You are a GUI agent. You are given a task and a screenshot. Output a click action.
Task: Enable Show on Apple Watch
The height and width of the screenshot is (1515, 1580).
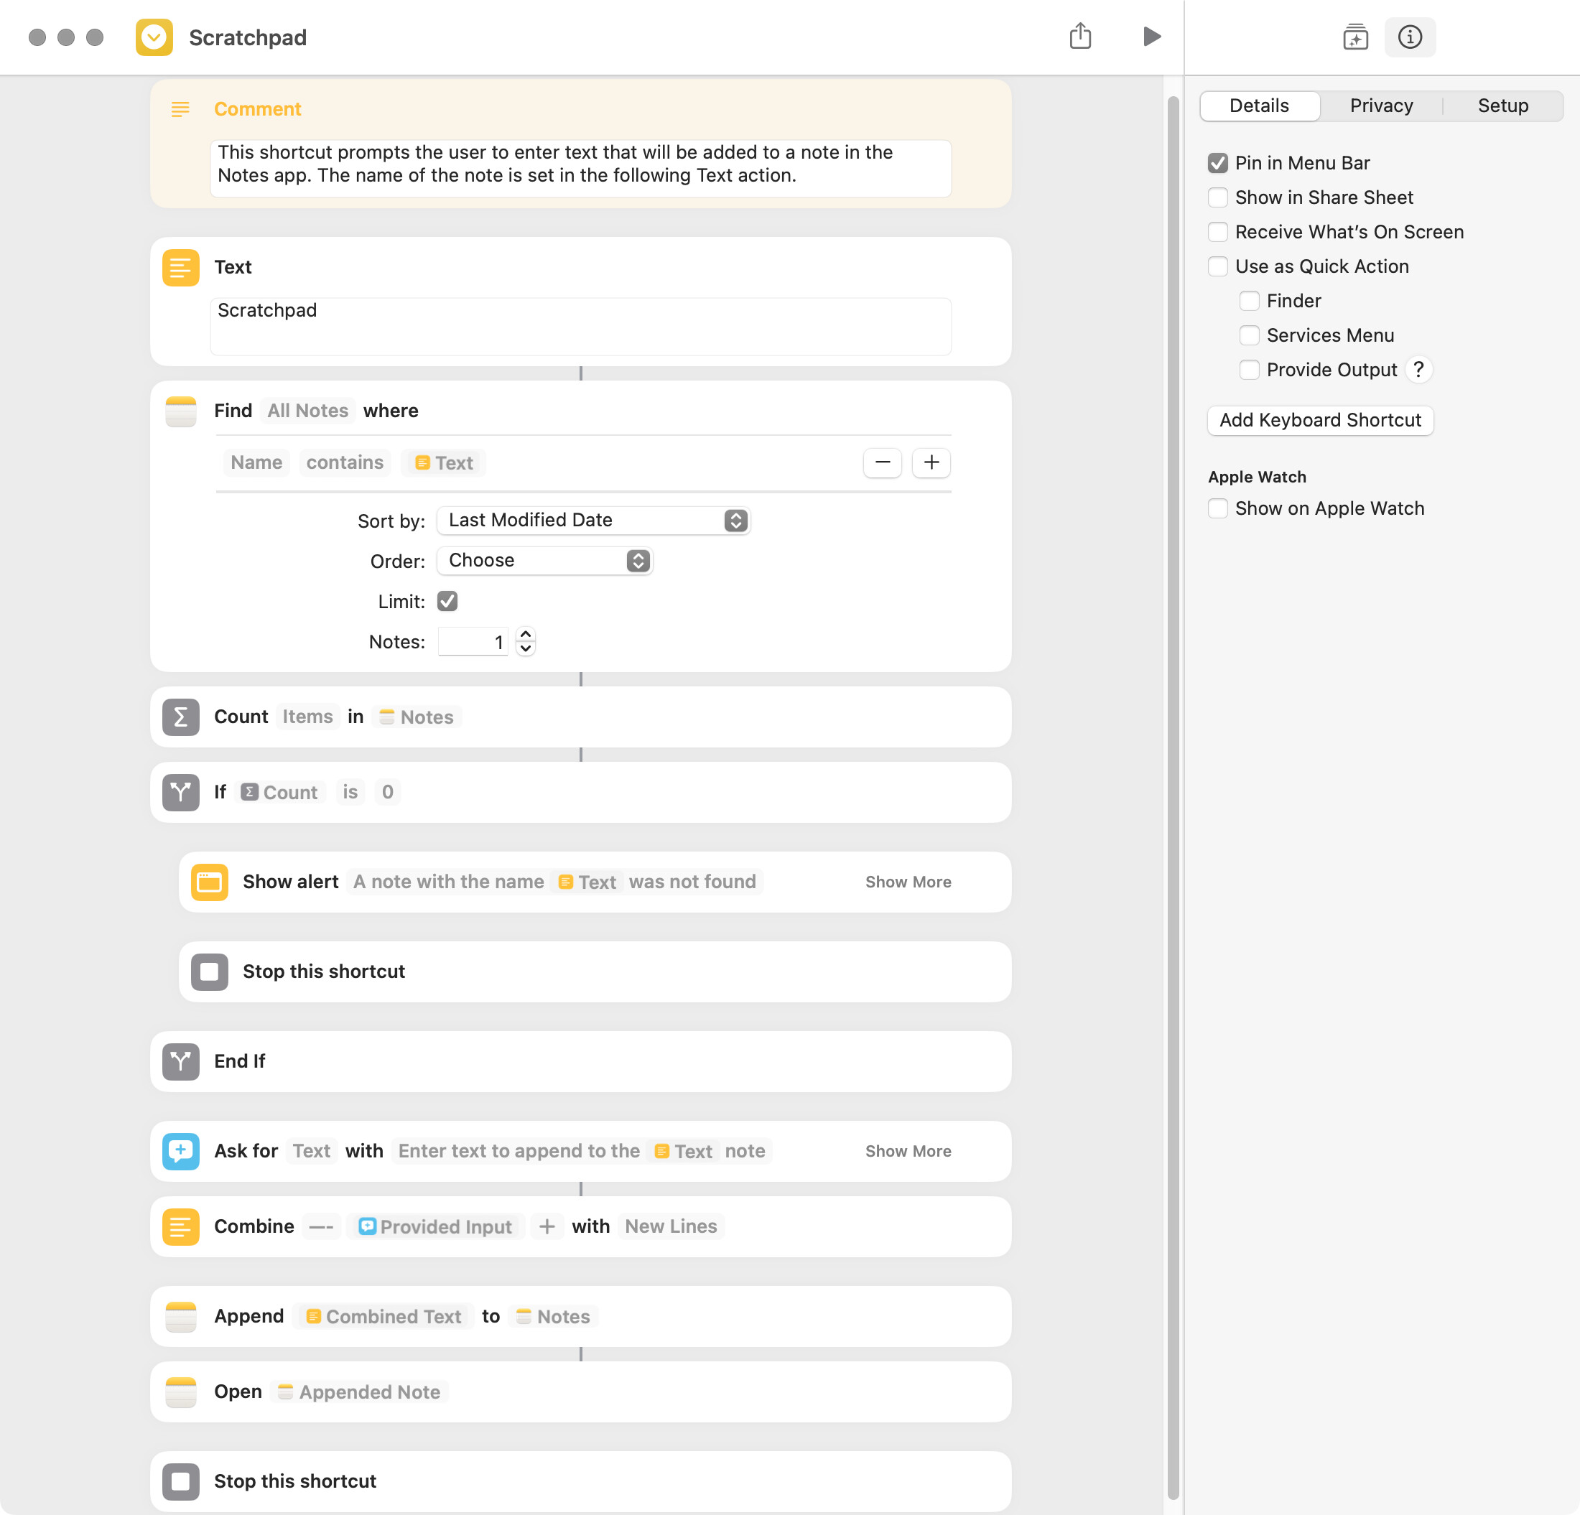(1217, 508)
